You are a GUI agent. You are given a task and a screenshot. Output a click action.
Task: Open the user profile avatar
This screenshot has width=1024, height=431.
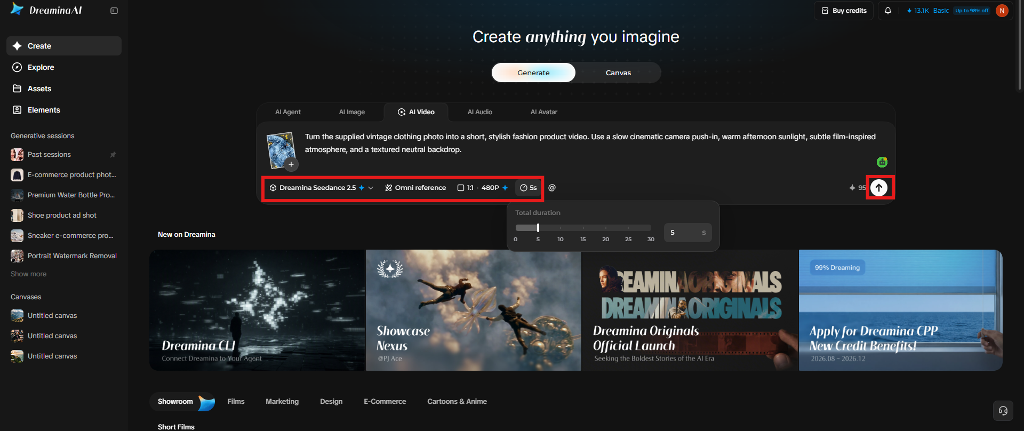tap(1002, 11)
